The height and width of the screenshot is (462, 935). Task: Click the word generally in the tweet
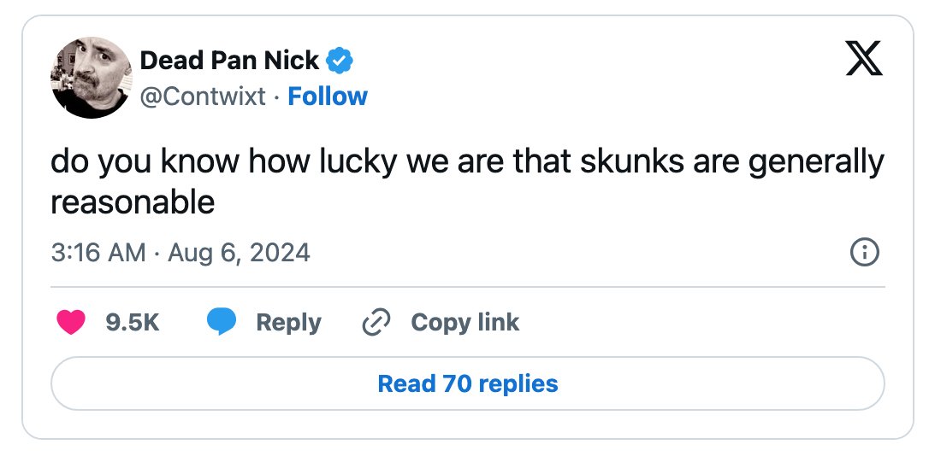click(x=816, y=163)
